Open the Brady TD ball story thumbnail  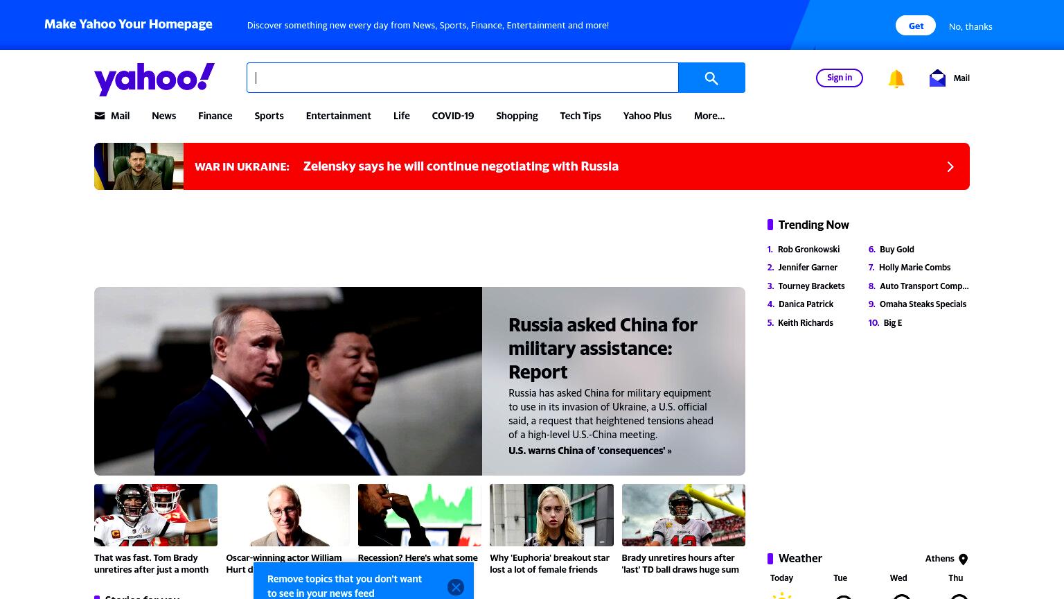point(684,515)
